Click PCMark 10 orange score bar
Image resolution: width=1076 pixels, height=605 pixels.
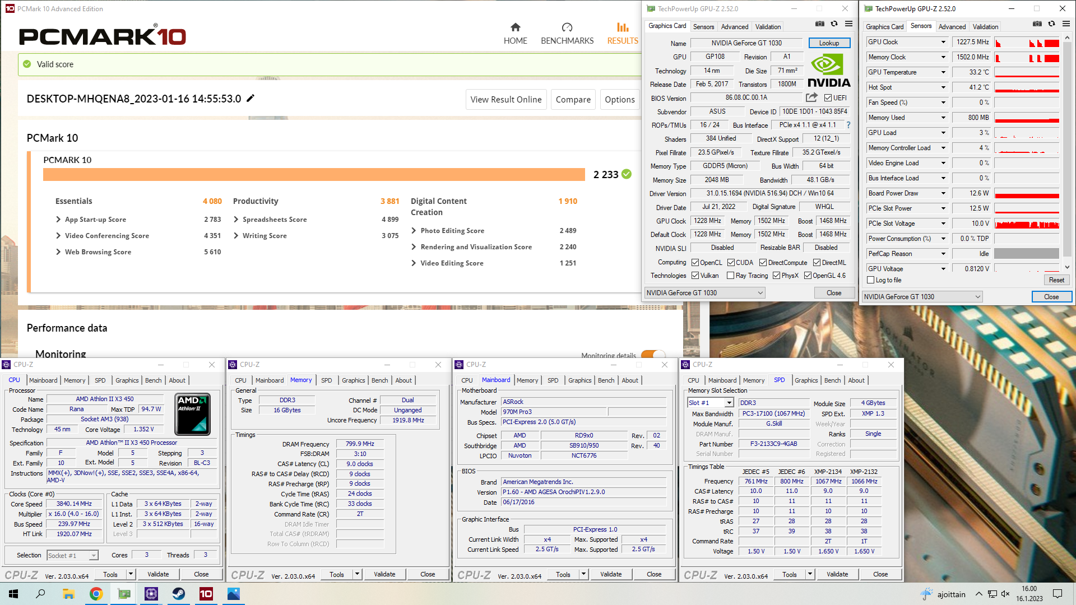pyautogui.click(x=314, y=174)
